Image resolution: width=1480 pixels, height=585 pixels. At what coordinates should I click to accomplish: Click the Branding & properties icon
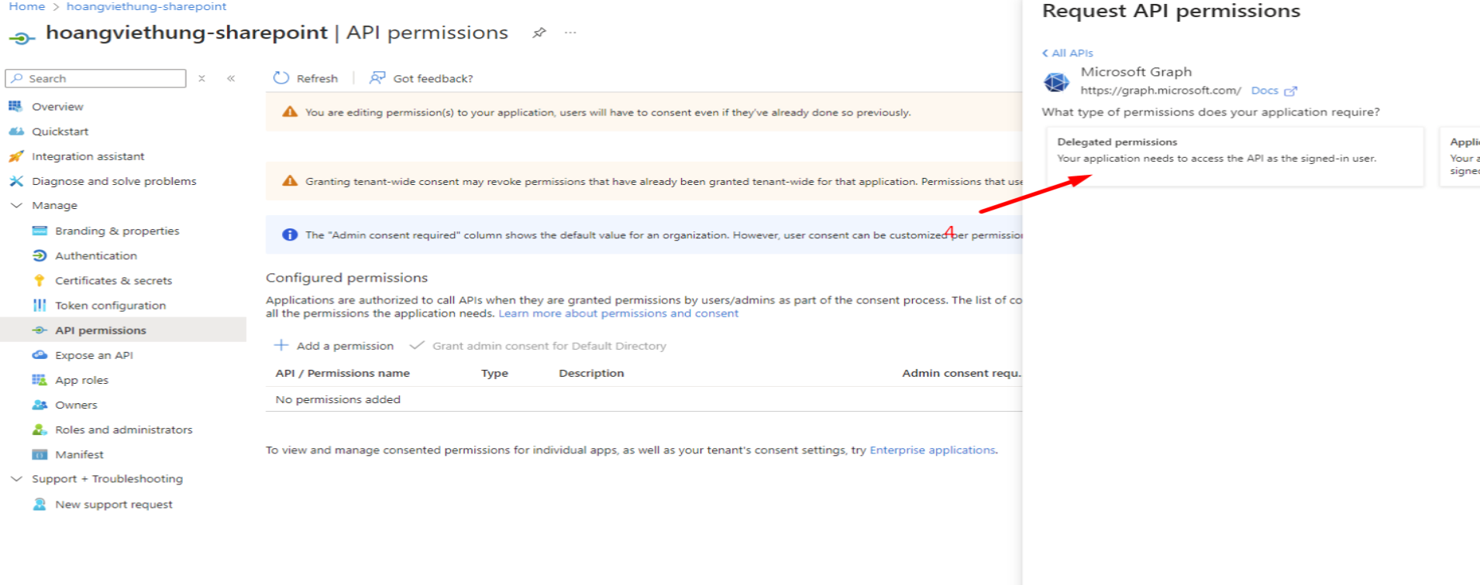40,231
